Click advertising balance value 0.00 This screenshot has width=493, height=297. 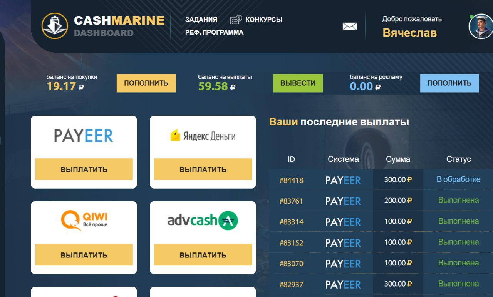point(361,86)
